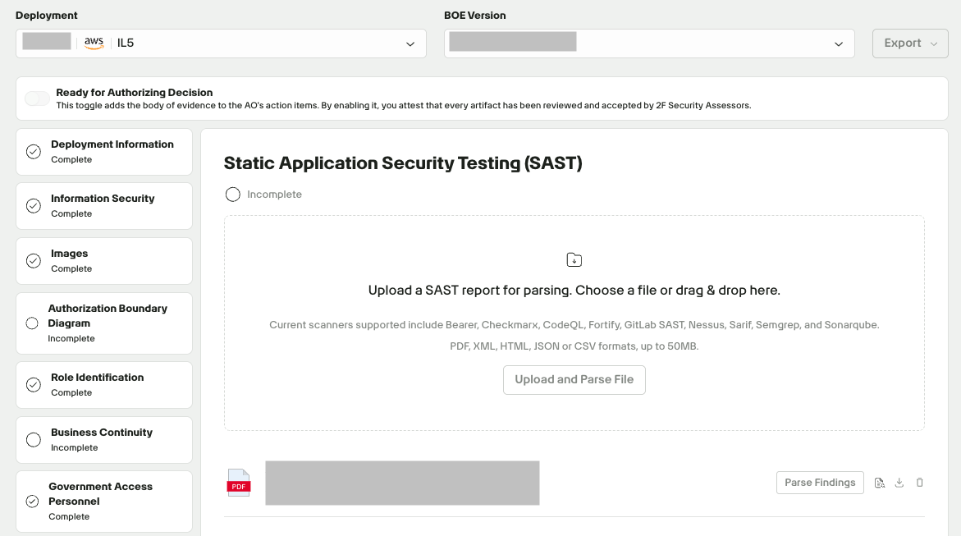Click Upload and Parse File button
Screen dimensions: 961x536
pyautogui.click(x=574, y=379)
